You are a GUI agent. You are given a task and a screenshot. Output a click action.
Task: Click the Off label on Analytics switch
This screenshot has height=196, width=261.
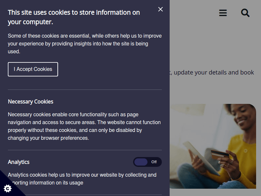pyautogui.click(x=154, y=162)
